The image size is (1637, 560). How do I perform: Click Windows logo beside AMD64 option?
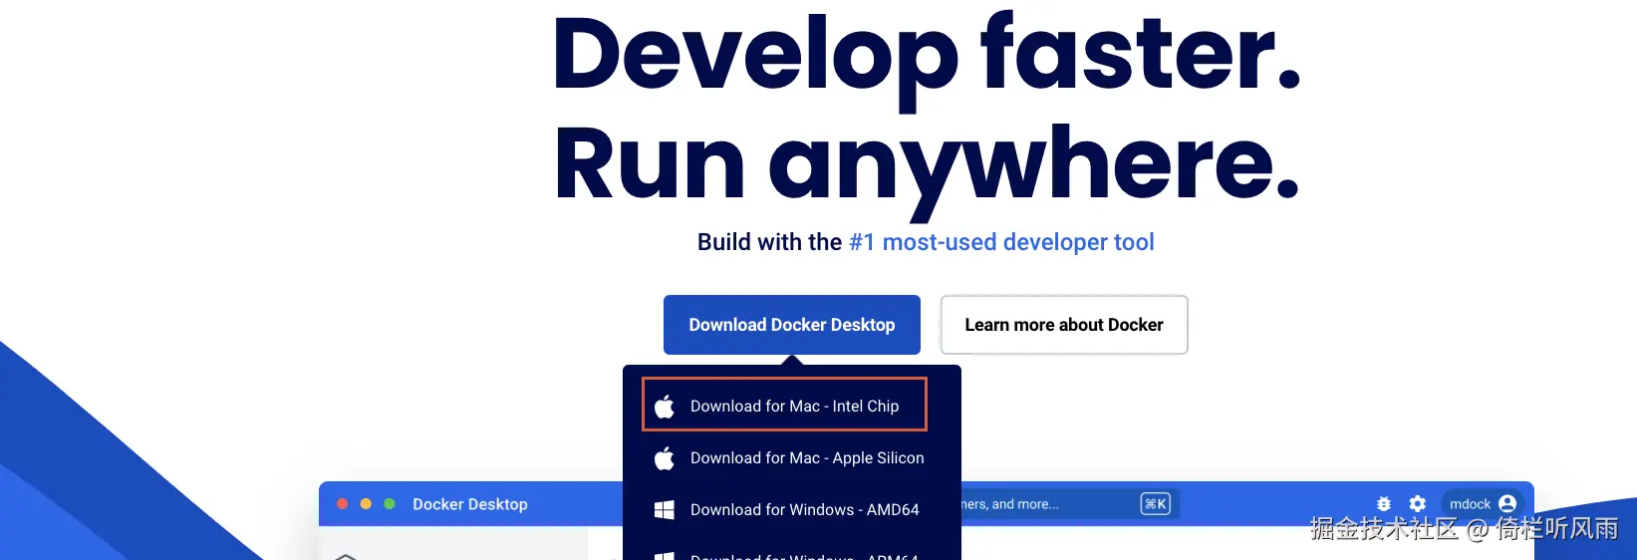(665, 510)
